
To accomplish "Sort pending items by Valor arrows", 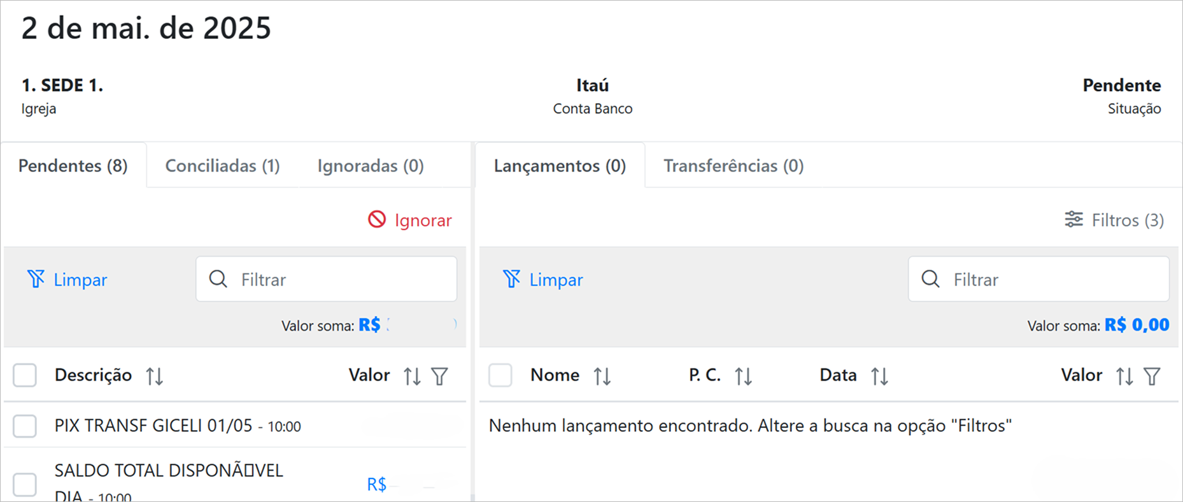I will coord(412,376).
